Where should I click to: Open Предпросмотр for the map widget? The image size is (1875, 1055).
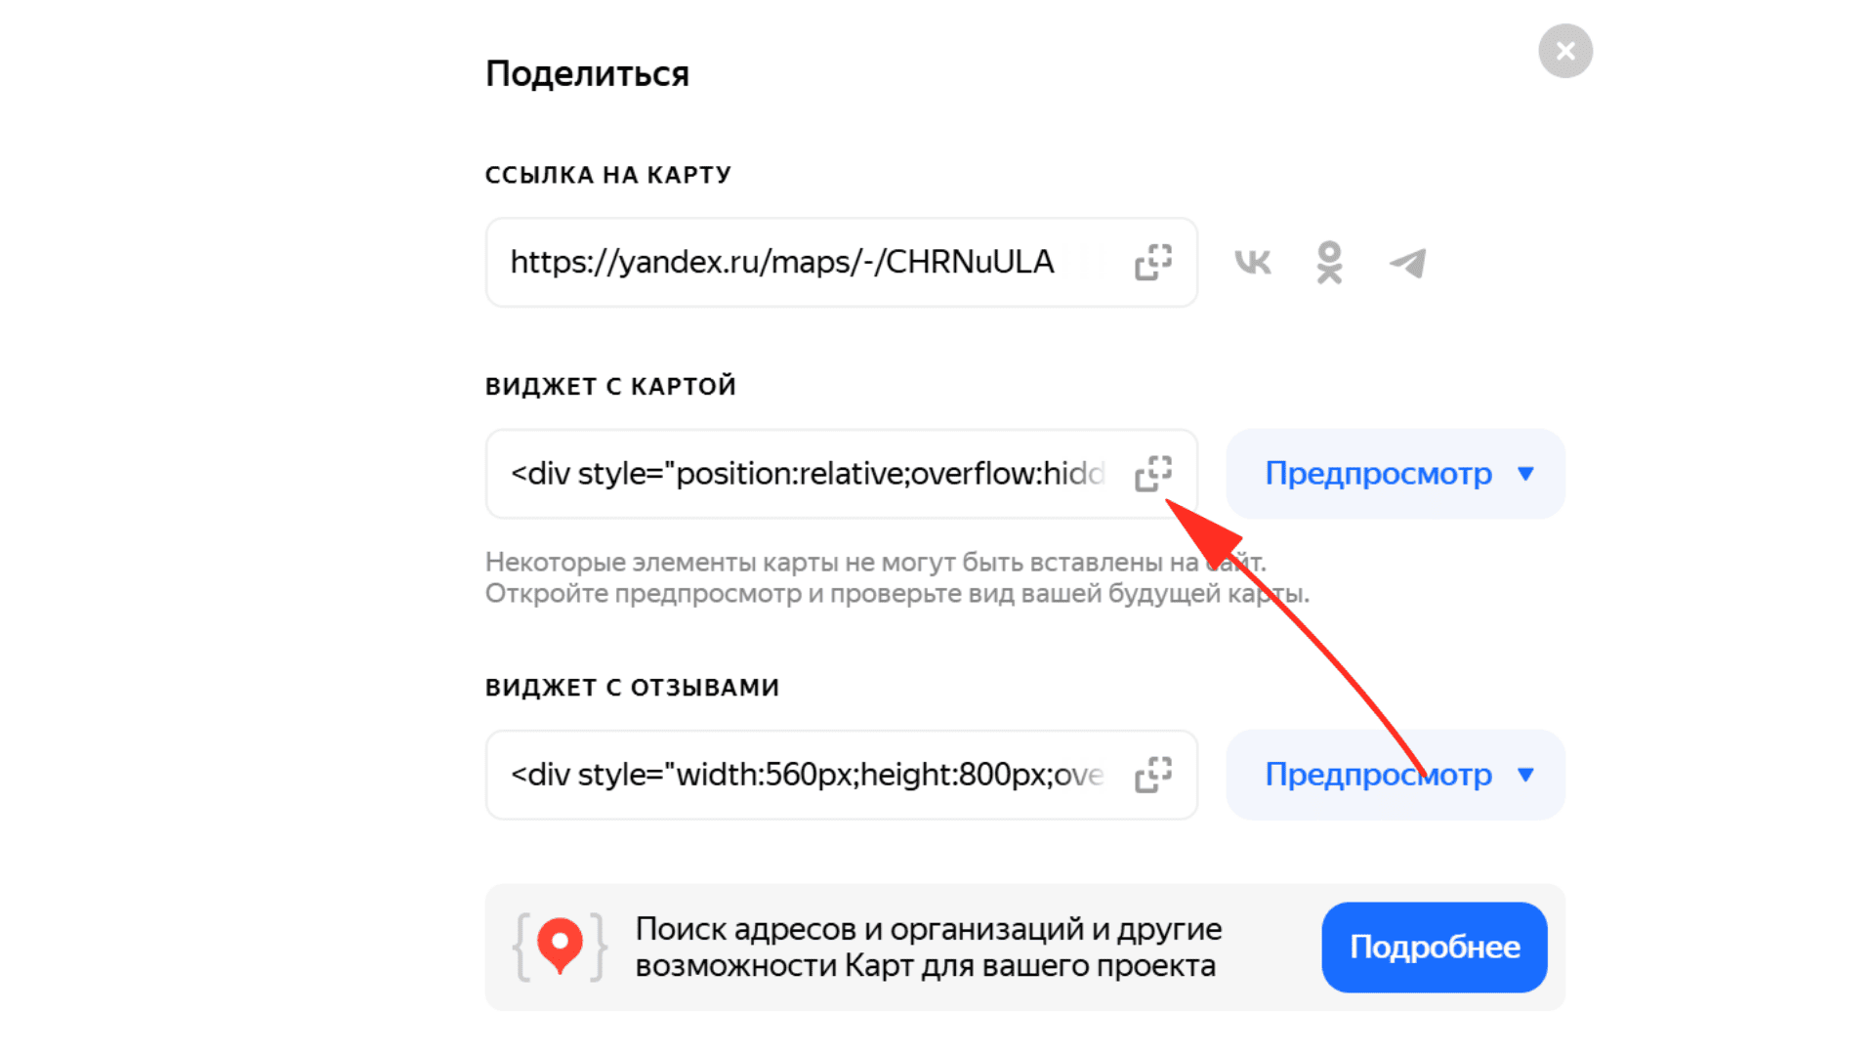[1396, 474]
